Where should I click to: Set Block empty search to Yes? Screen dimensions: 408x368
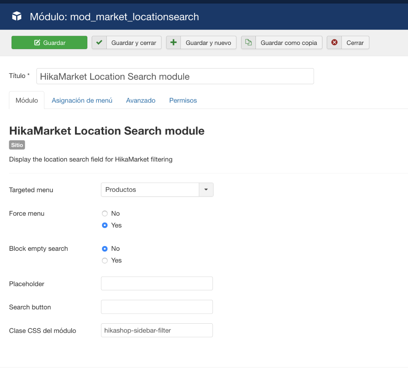(x=105, y=260)
